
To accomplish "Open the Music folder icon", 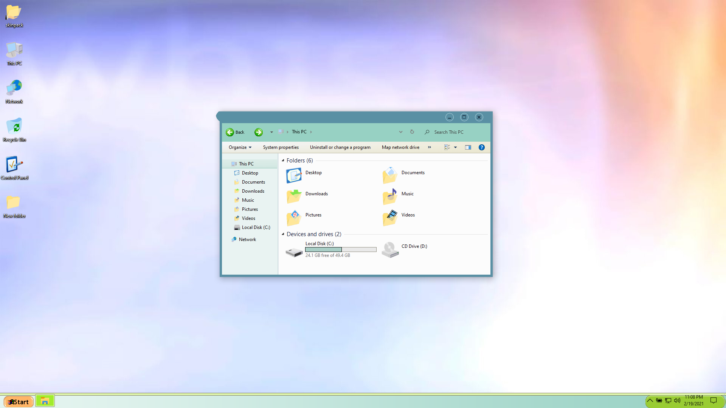I will pos(390,196).
